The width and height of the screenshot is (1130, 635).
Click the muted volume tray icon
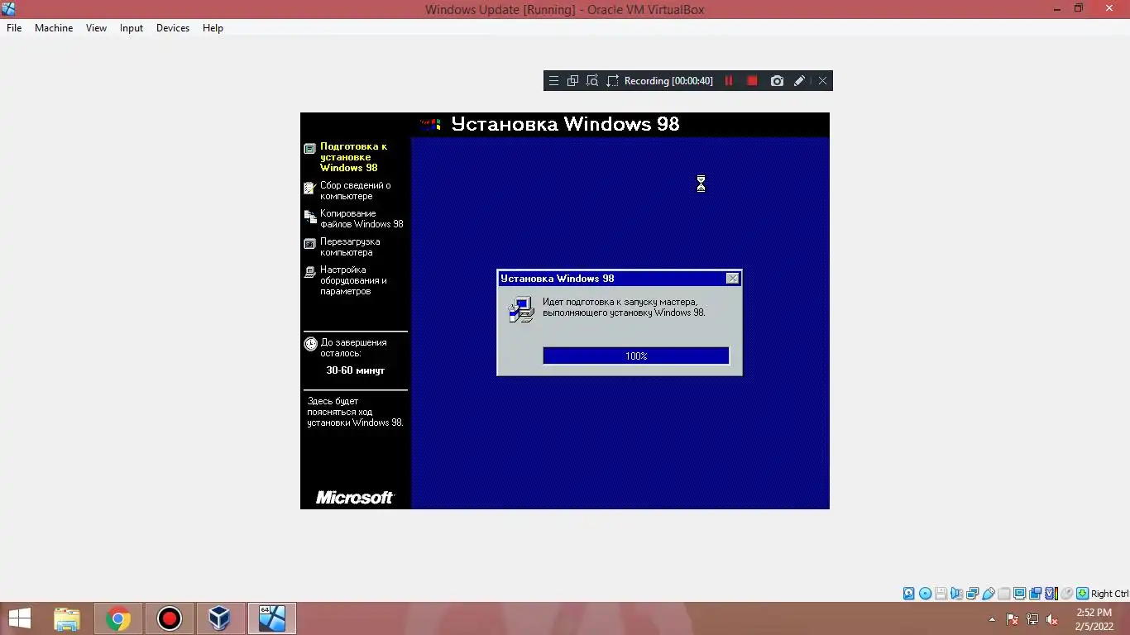[1052, 618]
